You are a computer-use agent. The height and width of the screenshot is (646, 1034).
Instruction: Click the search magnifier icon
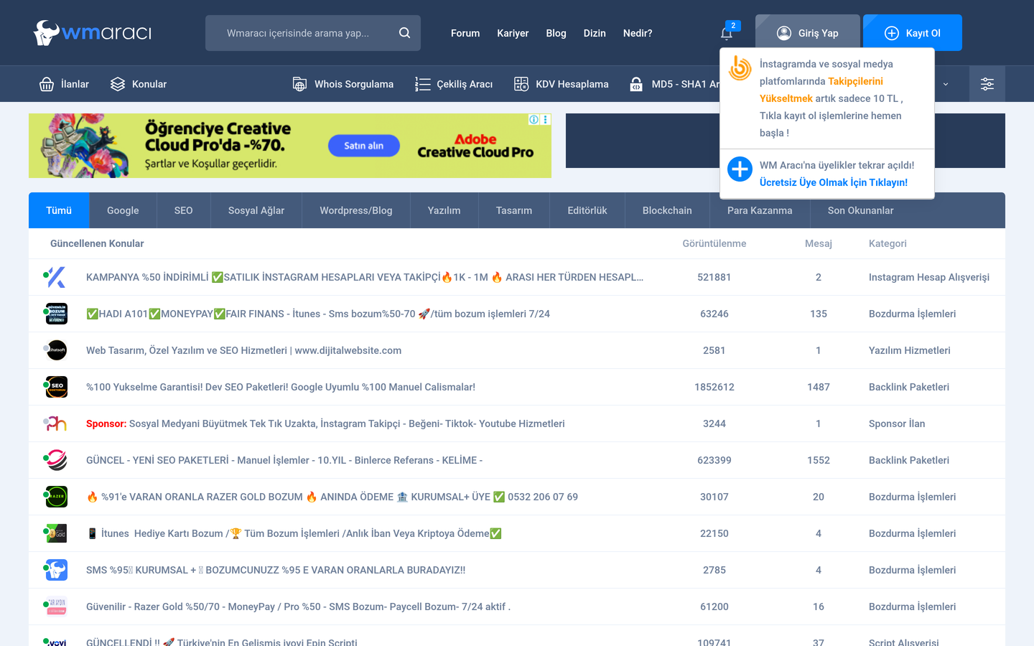tap(404, 33)
